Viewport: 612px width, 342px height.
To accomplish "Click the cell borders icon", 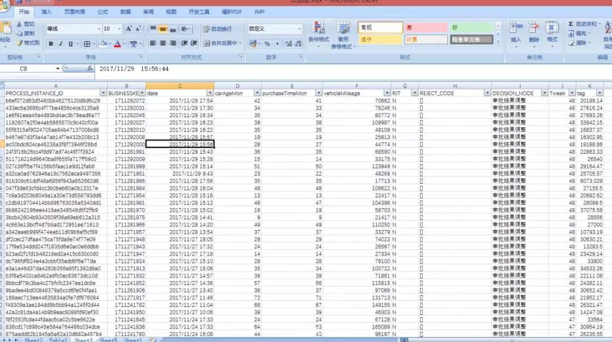I will pos(87,44).
